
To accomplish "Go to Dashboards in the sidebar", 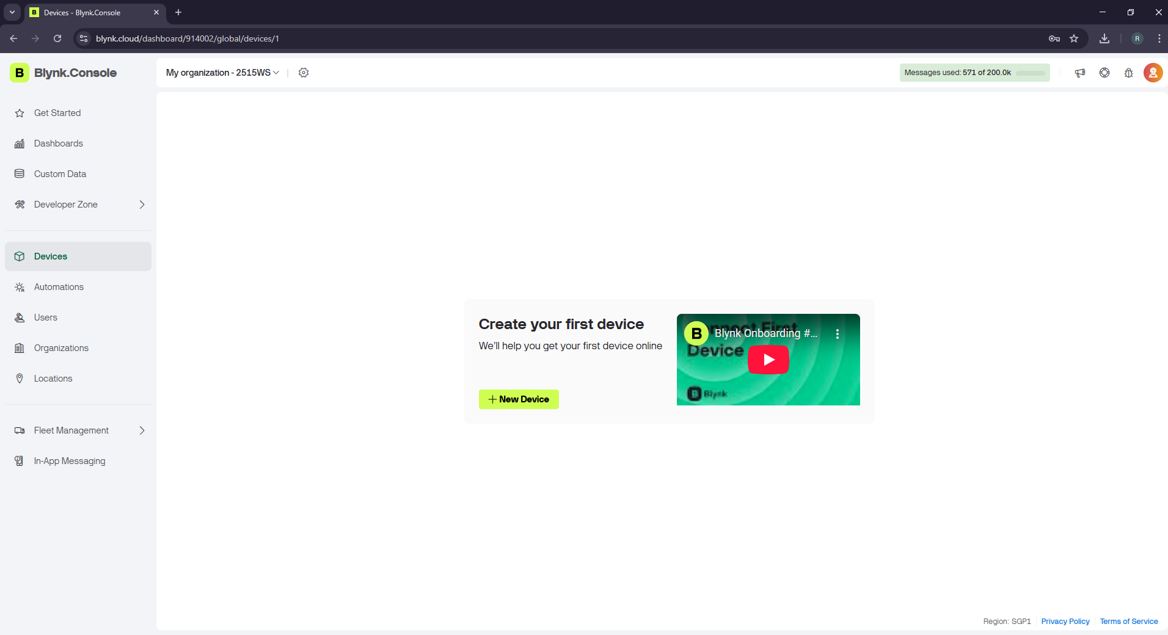I will tap(59, 143).
